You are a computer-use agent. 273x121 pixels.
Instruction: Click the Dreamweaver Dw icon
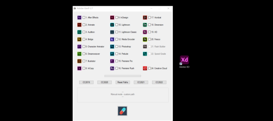pyautogui.click(x=80, y=54)
